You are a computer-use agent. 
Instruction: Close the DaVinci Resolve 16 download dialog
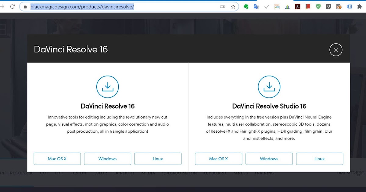(336, 50)
